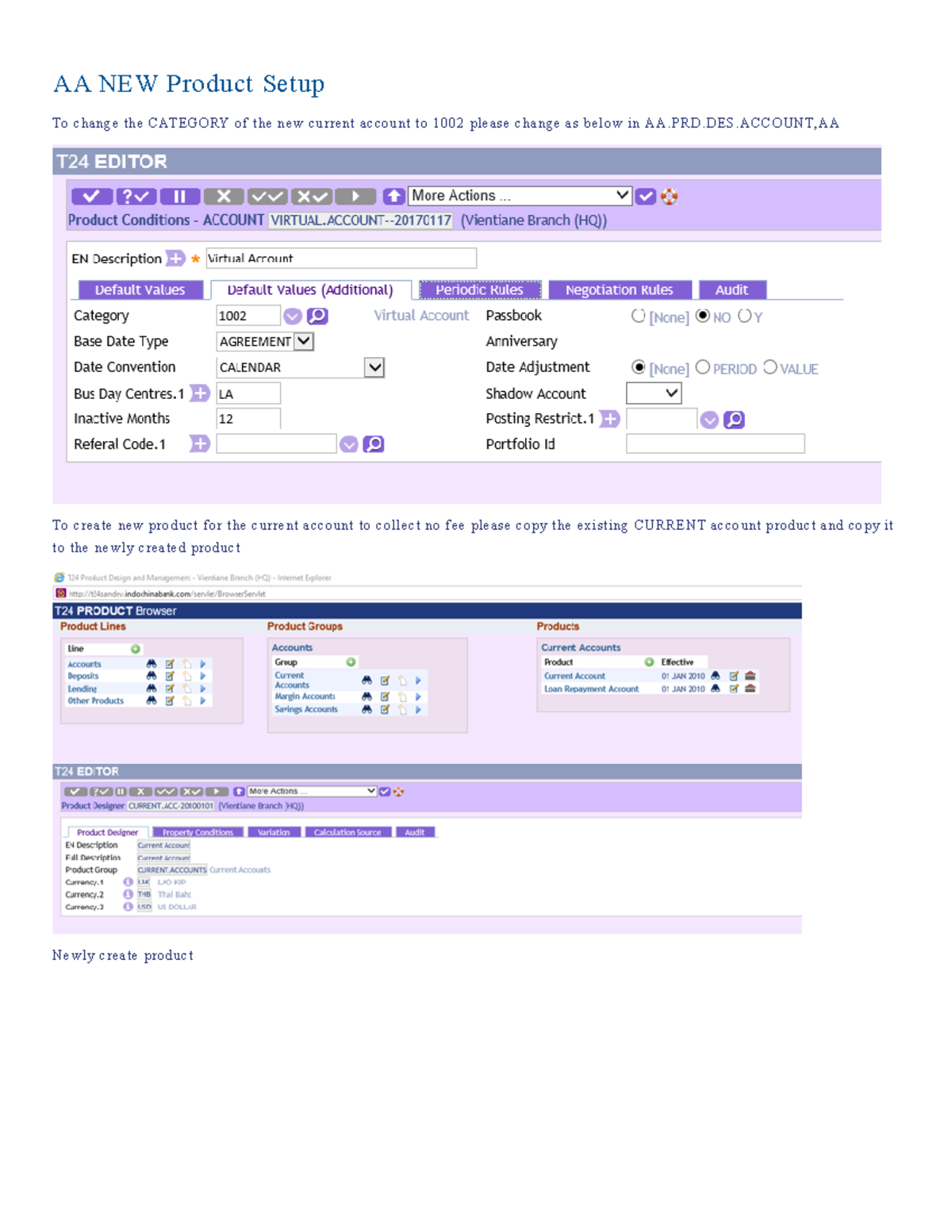Edit the Current Account product

(x=734, y=676)
